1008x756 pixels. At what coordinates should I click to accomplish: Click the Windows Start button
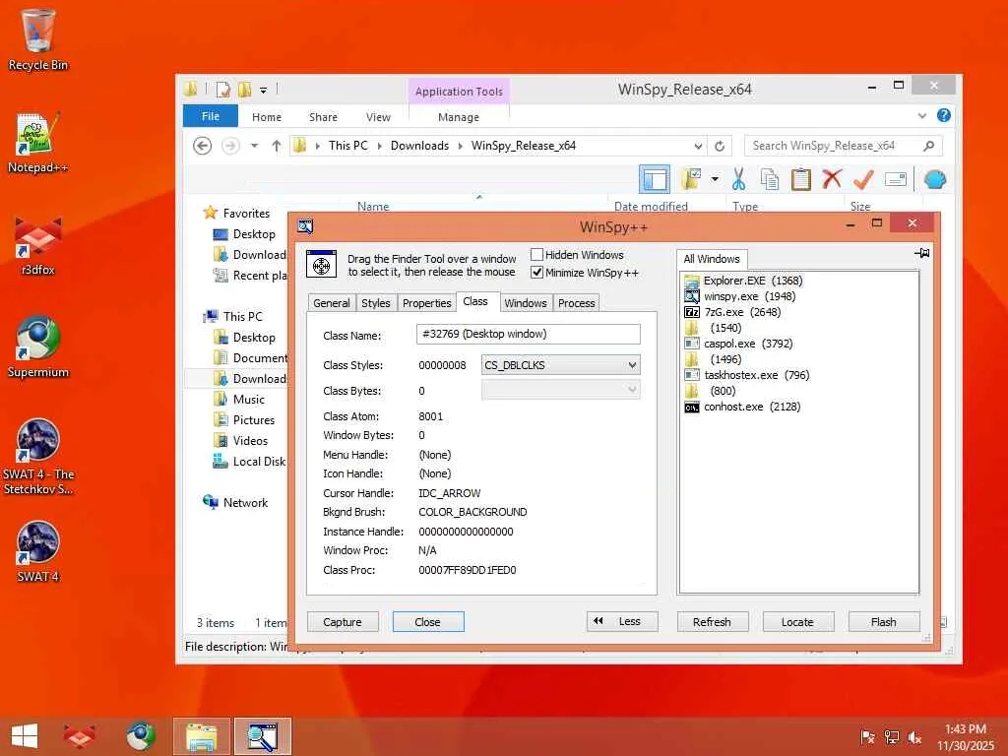click(25, 736)
